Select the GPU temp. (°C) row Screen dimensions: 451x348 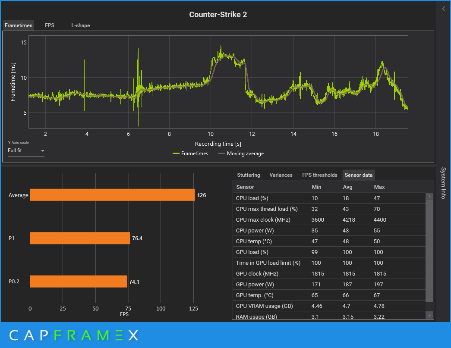(329, 295)
